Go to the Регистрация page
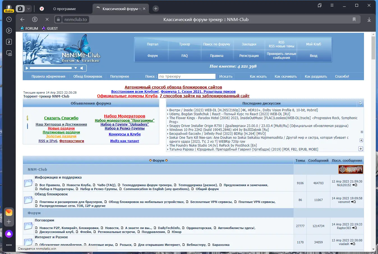The width and height of the screenshot is (378, 254). [x=249, y=56]
